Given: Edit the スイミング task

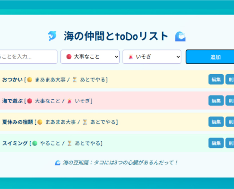Looking at the screenshot, I should pos(216,143).
